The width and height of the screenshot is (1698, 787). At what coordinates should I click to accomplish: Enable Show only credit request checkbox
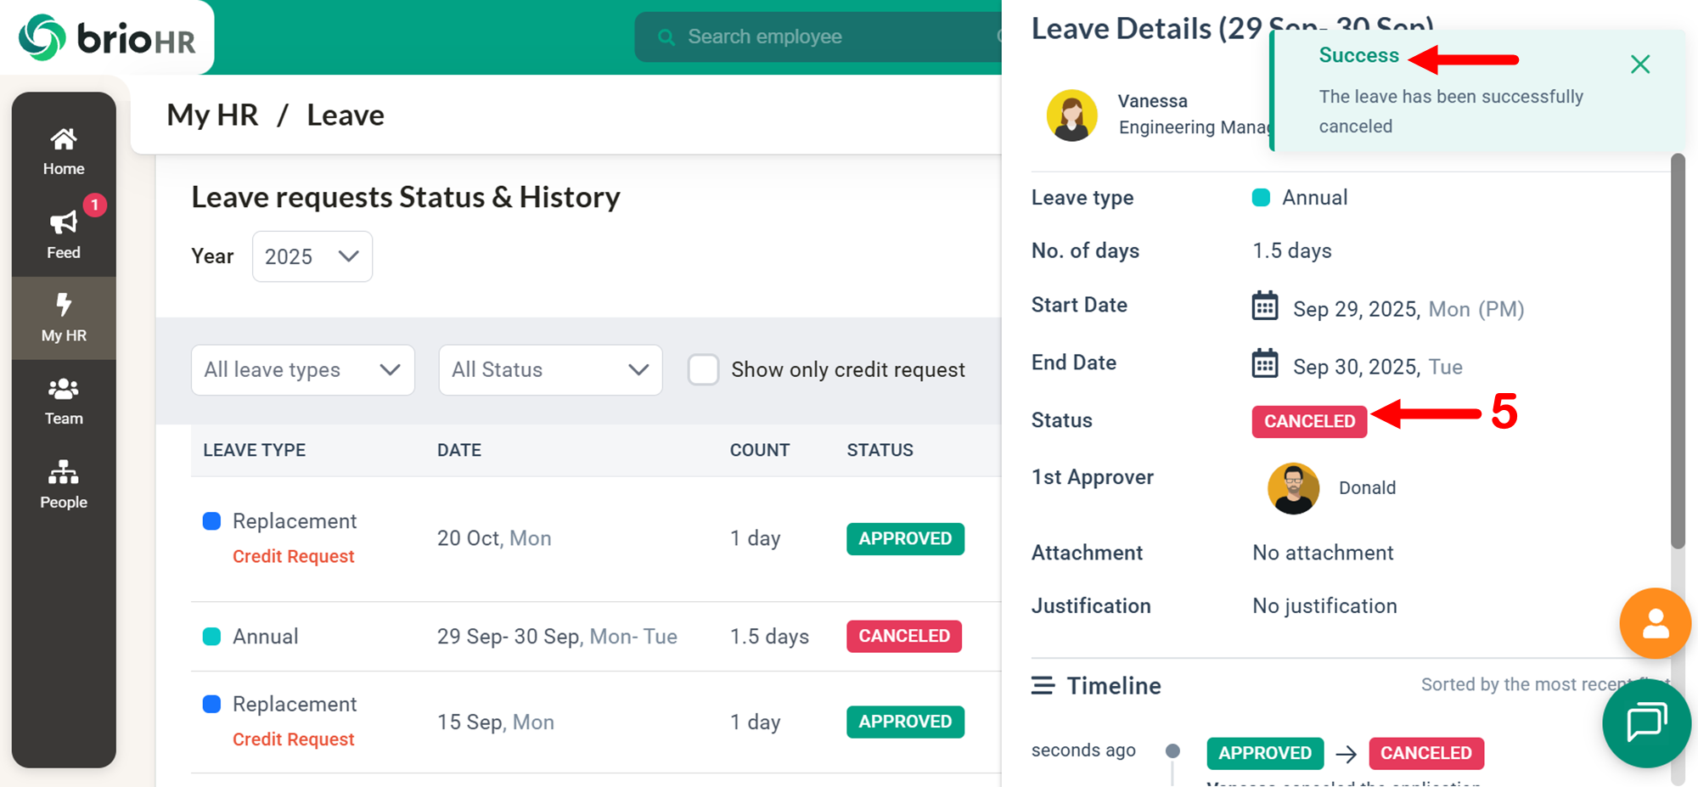[x=703, y=370]
